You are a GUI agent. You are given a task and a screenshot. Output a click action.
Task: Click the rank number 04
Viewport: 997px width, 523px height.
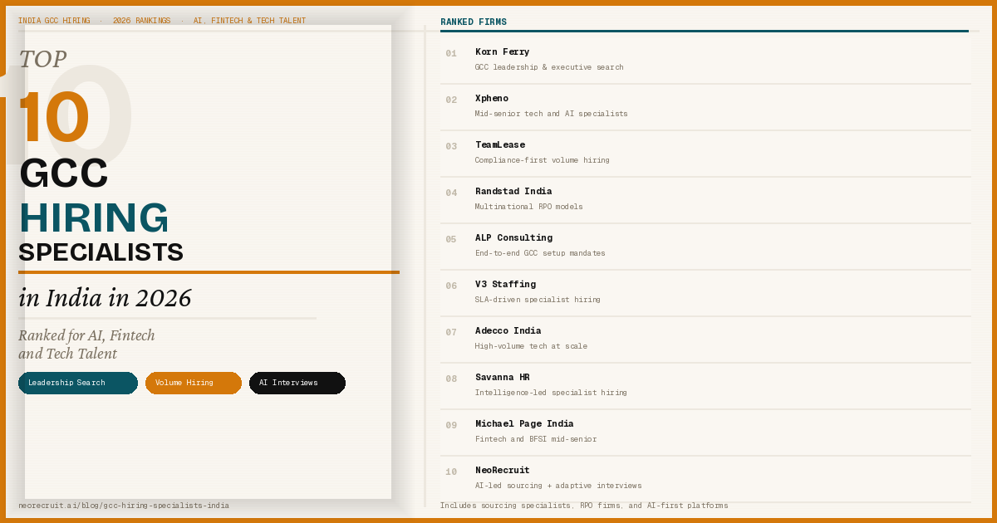(451, 193)
